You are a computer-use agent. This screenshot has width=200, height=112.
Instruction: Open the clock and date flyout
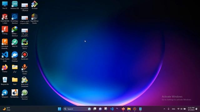(191, 109)
